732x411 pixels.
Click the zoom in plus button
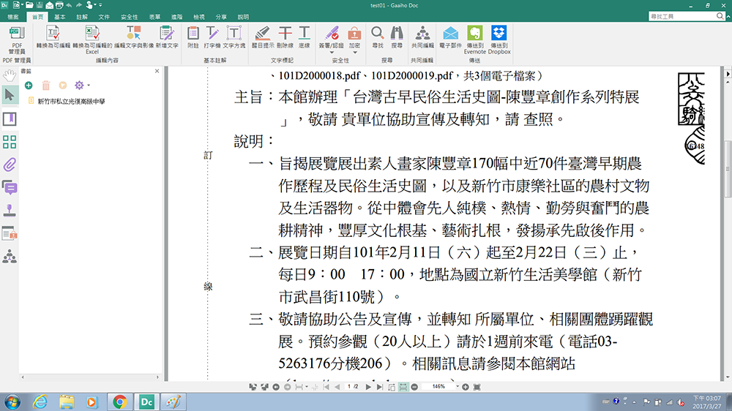click(465, 386)
